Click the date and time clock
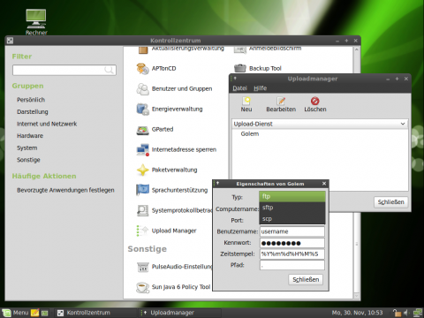 [x=357, y=313]
